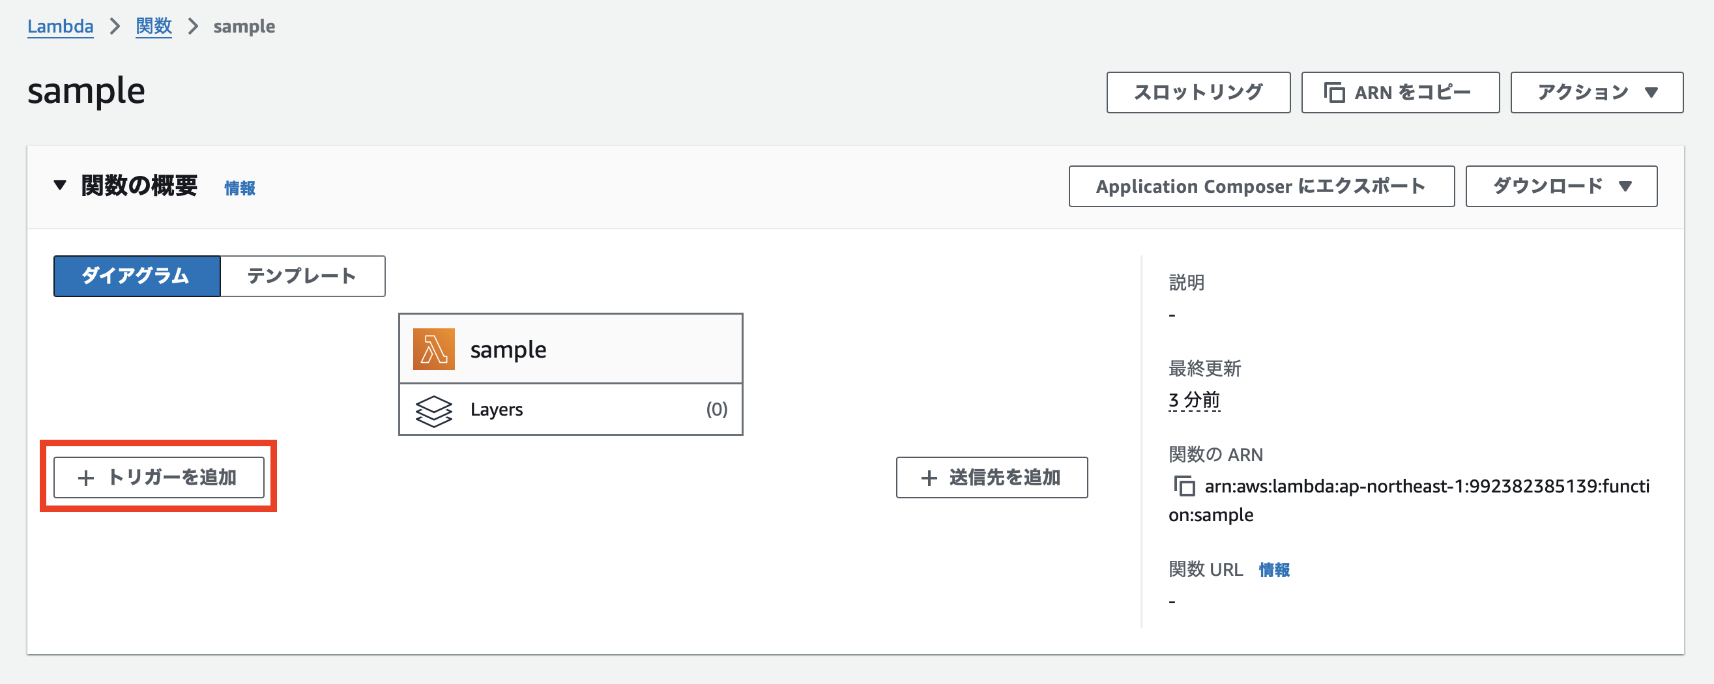Image resolution: width=1714 pixels, height=684 pixels.
Task: Select the Layers row in diagram
Action: [x=570, y=409]
